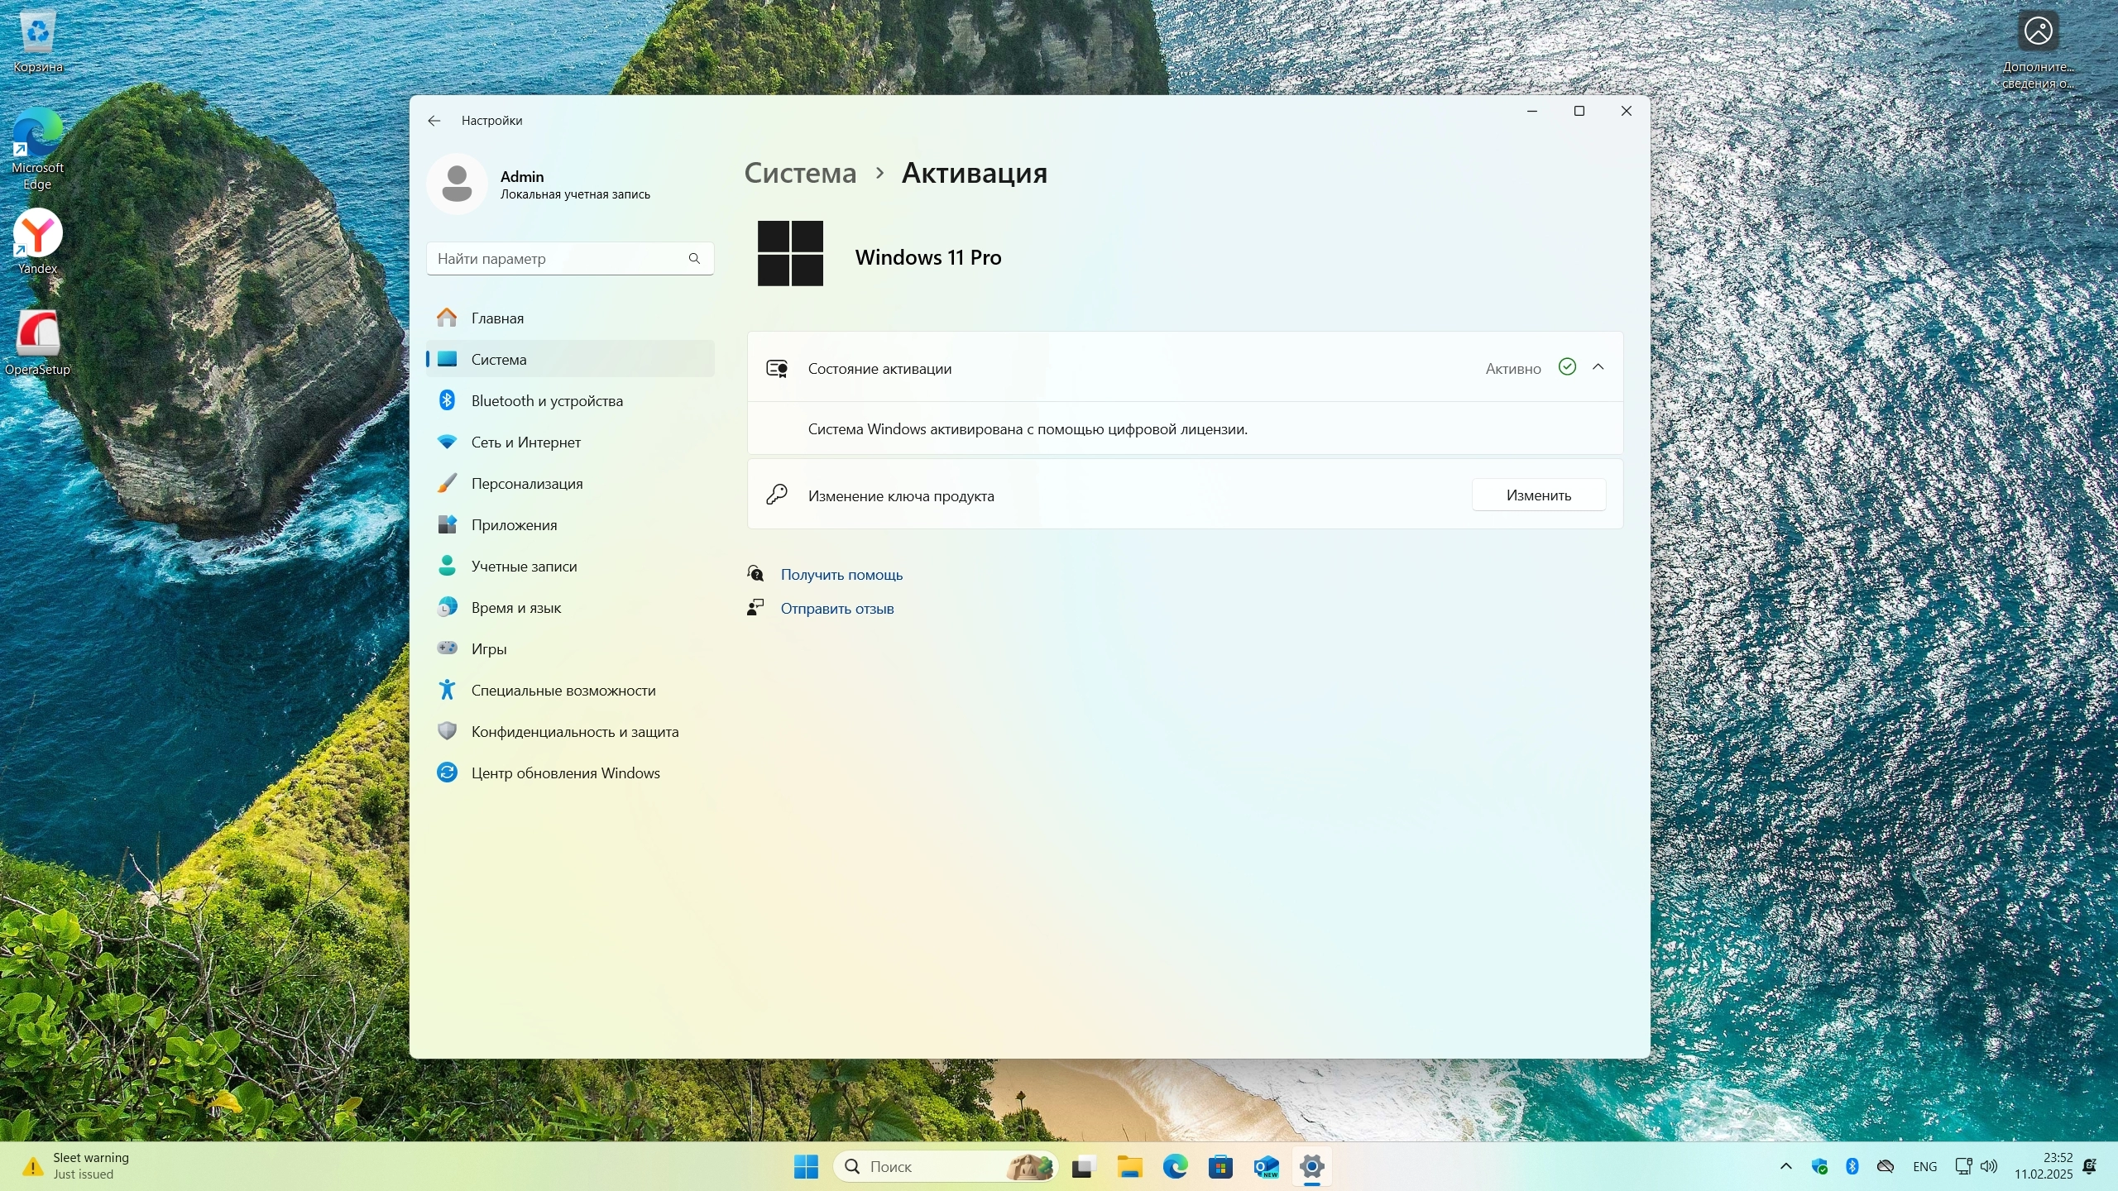Open Bluetooth и устройства settings
Viewport: 2118px width, 1191px height.
pyautogui.click(x=546, y=401)
